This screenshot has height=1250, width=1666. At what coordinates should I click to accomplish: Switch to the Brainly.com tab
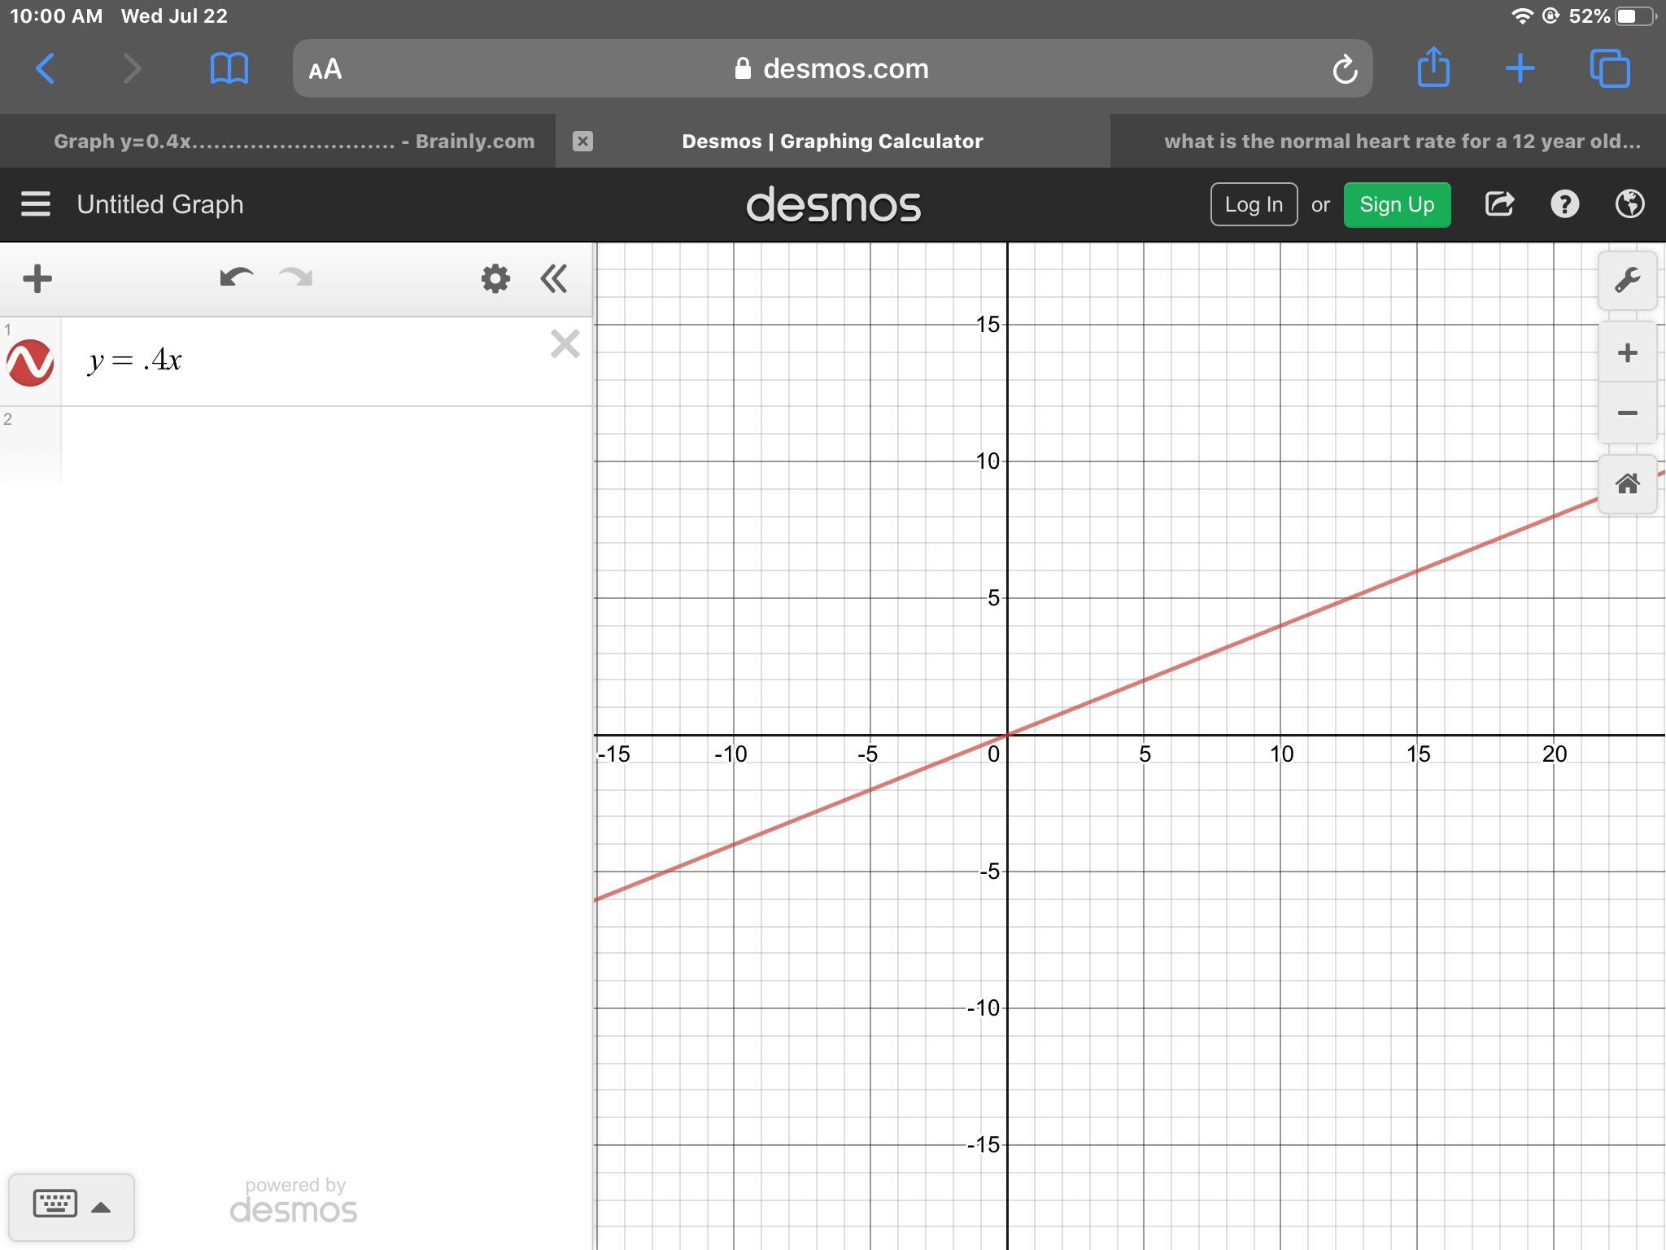pyautogui.click(x=293, y=142)
